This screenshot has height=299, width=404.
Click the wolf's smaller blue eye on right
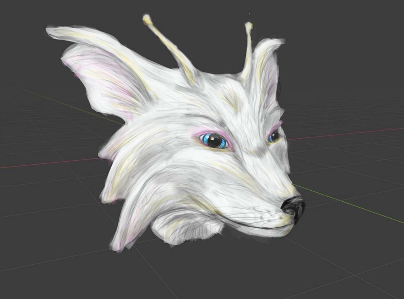click(x=273, y=136)
